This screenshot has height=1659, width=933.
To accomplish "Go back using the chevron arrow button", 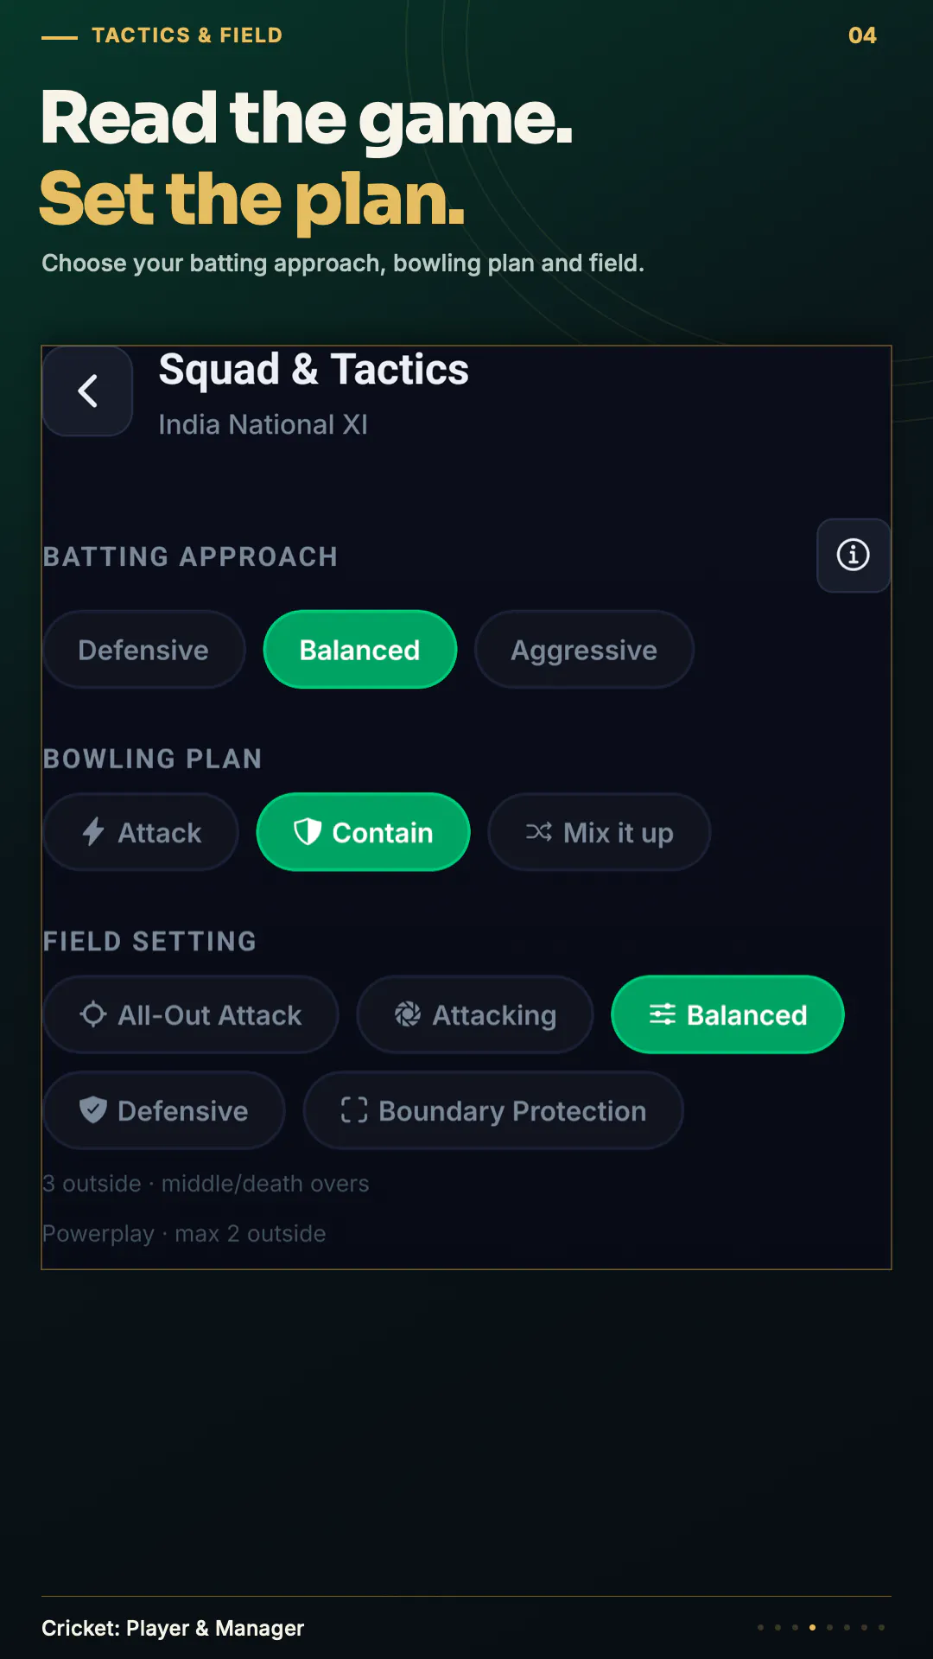I will click(x=88, y=391).
